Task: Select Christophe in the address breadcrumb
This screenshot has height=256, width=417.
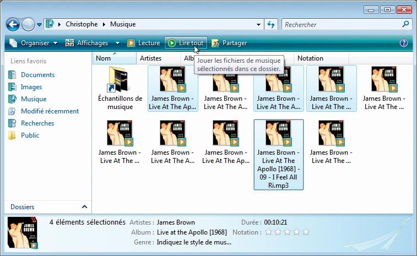Action: pyautogui.click(x=82, y=24)
